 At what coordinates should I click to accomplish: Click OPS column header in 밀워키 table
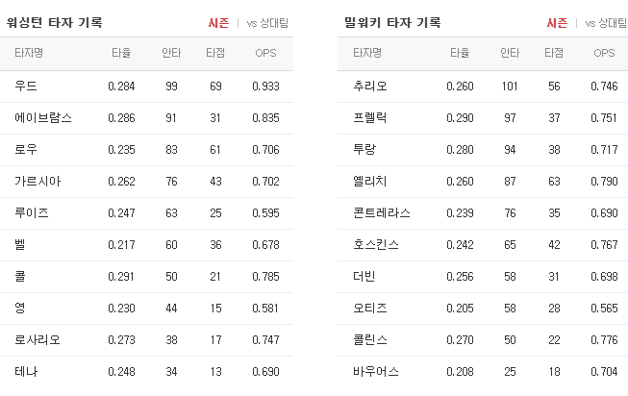(604, 53)
